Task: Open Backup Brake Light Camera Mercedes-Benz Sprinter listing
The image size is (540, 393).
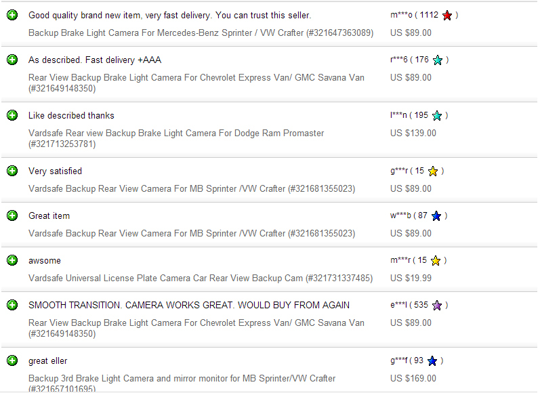Action: click(201, 33)
